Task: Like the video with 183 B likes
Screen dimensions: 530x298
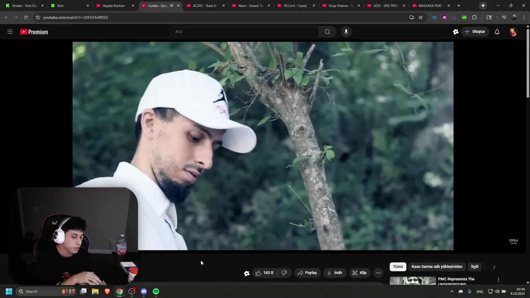Action: tap(264, 273)
